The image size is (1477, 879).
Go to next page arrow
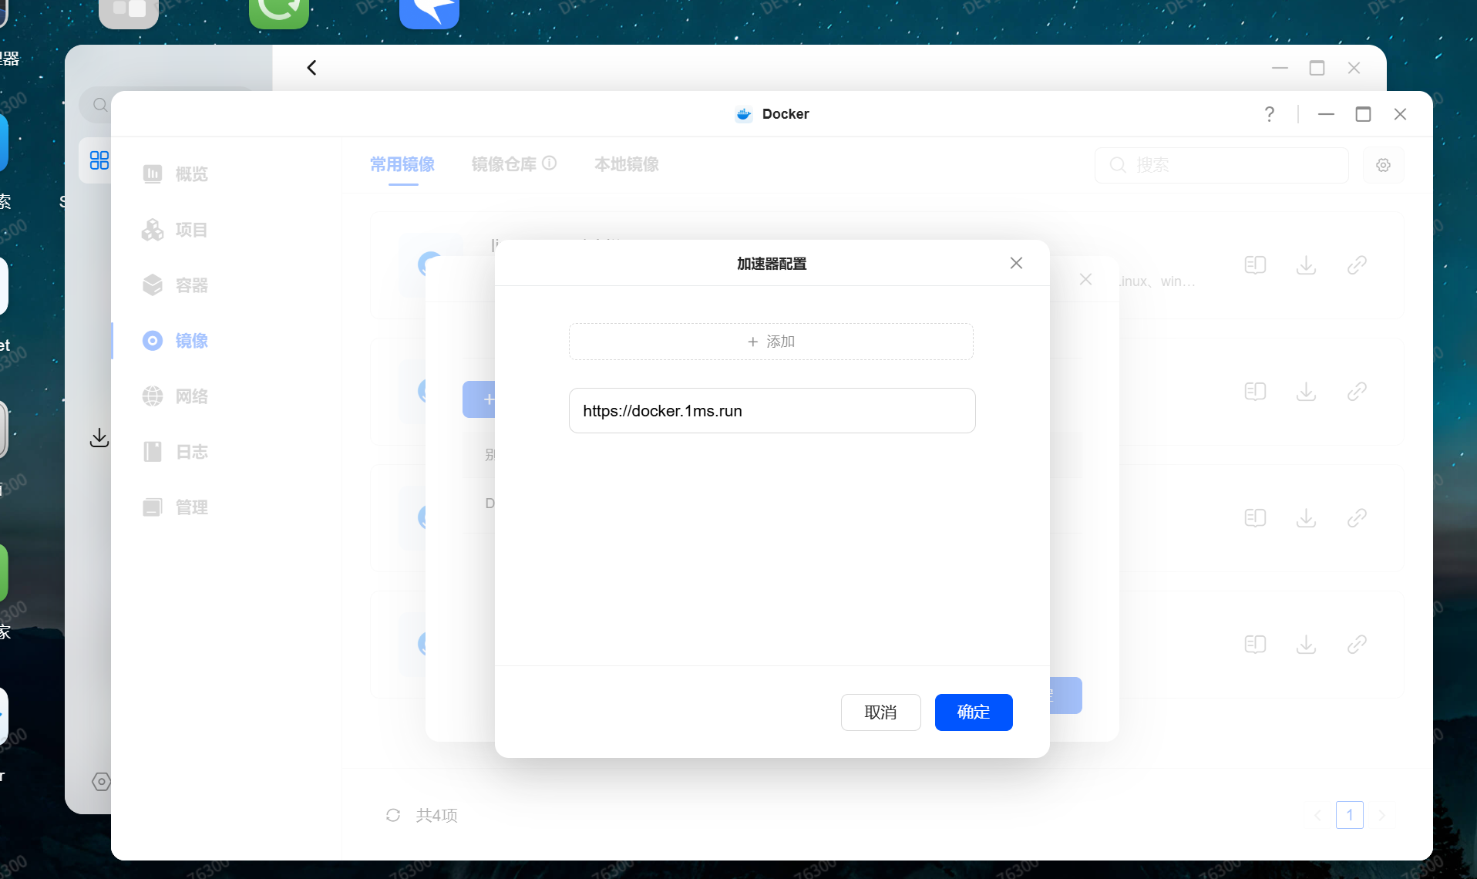1382,815
